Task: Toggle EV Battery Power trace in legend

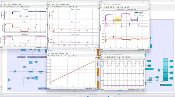Action: pos(141,14)
